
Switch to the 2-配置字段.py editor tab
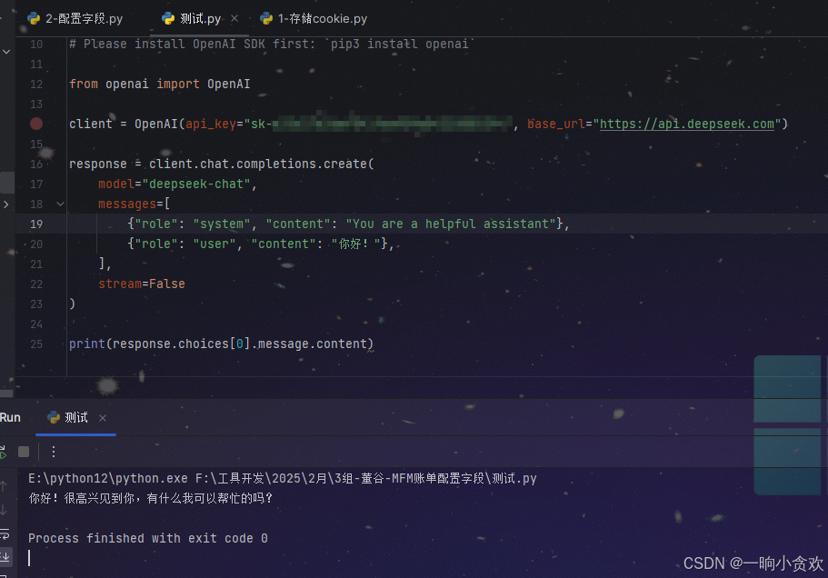pyautogui.click(x=75, y=19)
